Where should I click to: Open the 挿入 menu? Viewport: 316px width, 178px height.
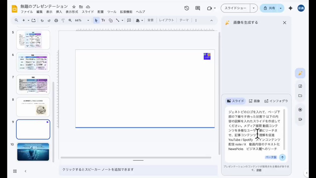coord(59,12)
